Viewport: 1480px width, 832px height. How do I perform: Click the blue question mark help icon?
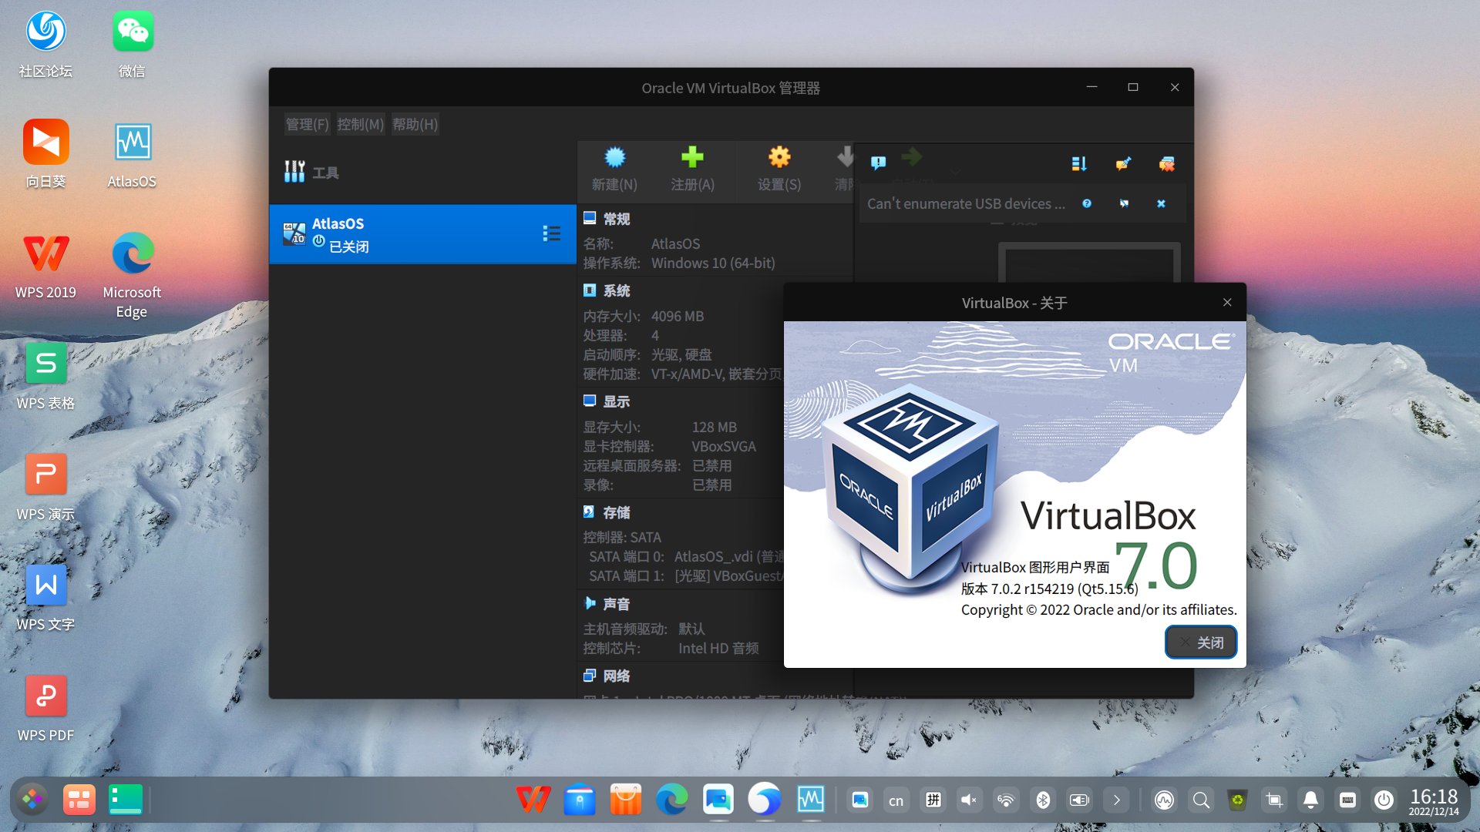(x=1087, y=203)
